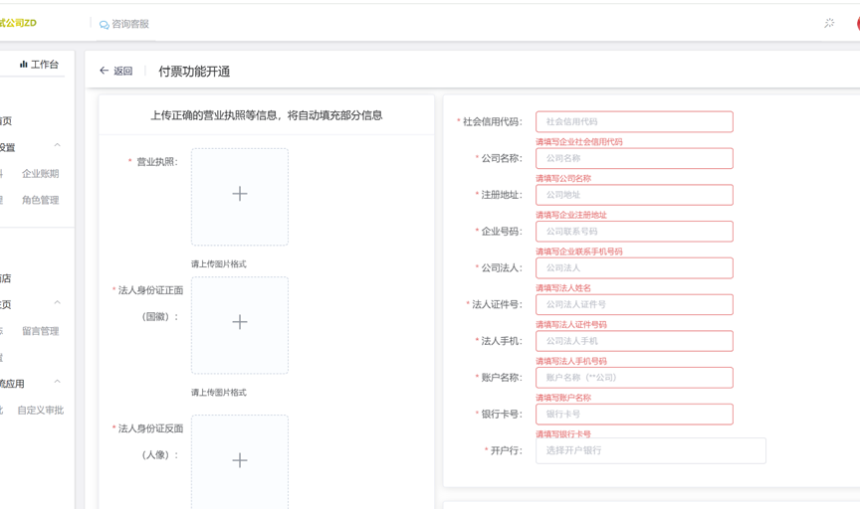The height and width of the screenshot is (509, 860).
Task: Open the 开户行 bank selection dropdown
Action: tap(650, 450)
